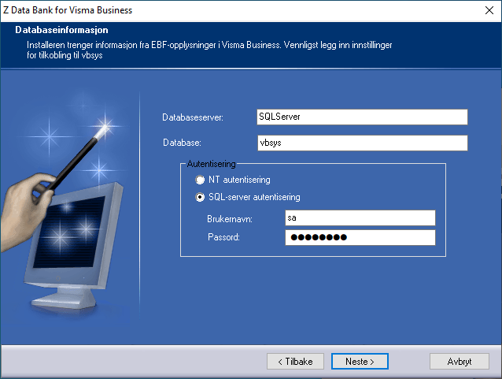Focus the Passord password field
This screenshot has width=502, height=379.
(360, 238)
